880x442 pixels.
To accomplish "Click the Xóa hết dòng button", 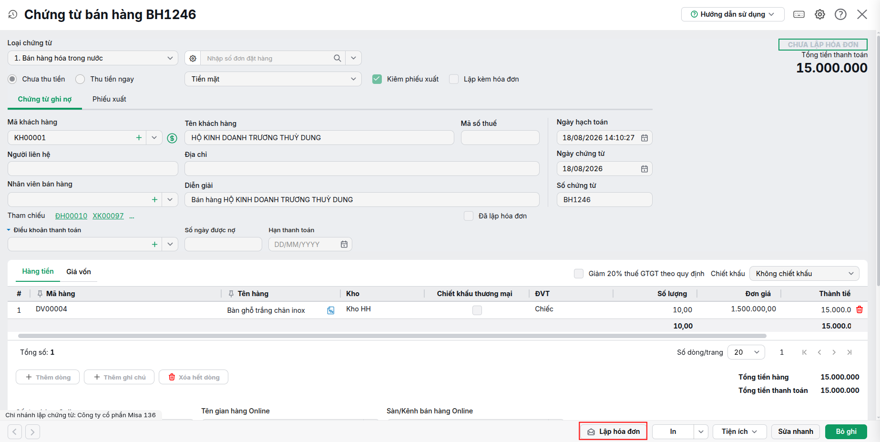I will click(x=194, y=377).
